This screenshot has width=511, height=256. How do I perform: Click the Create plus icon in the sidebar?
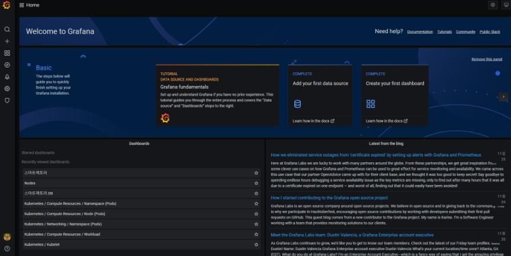click(x=7, y=41)
